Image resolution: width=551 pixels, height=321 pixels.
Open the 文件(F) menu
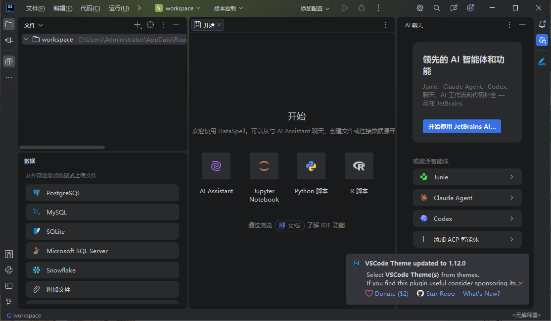(x=35, y=8)
